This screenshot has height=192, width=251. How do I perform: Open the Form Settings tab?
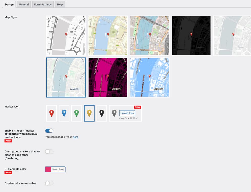pyautogui.click(x=43, y=5)
